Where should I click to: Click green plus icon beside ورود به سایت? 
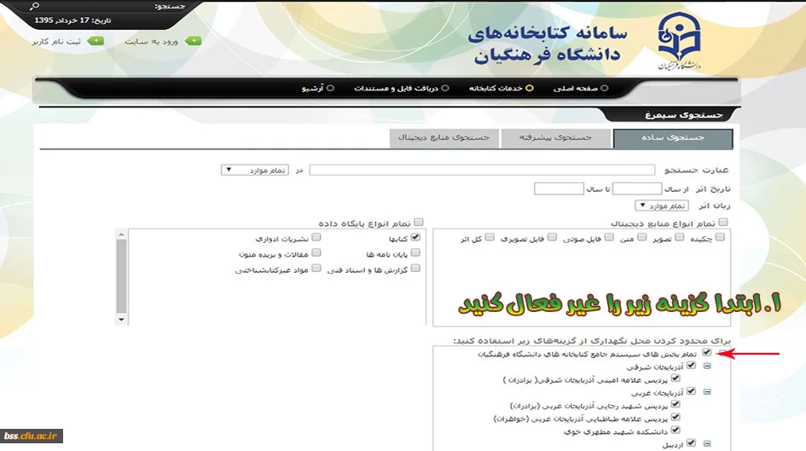tap(194, 40)
